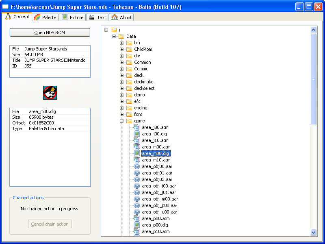Viewport: 325px width, 244px height.
Task: Click the area_m00.atm file icon
Action: coord(137,147)
